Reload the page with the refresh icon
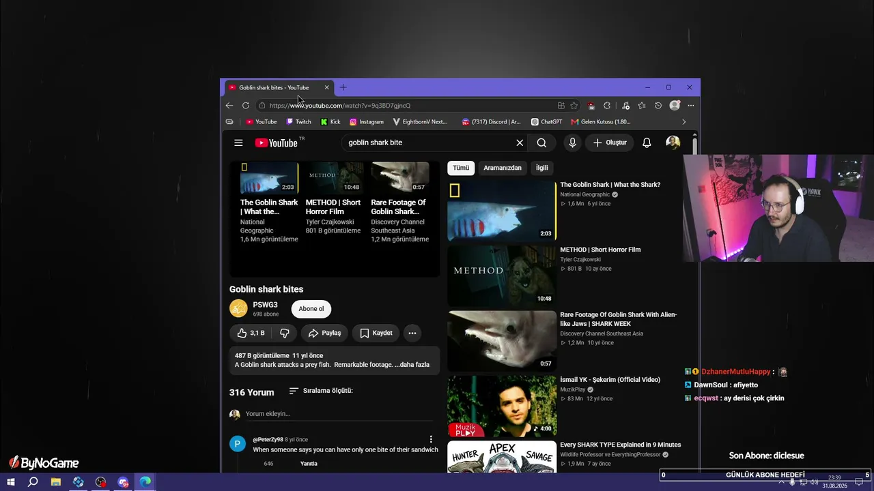This screenshot has height=491, width=874. pos(246,106)
